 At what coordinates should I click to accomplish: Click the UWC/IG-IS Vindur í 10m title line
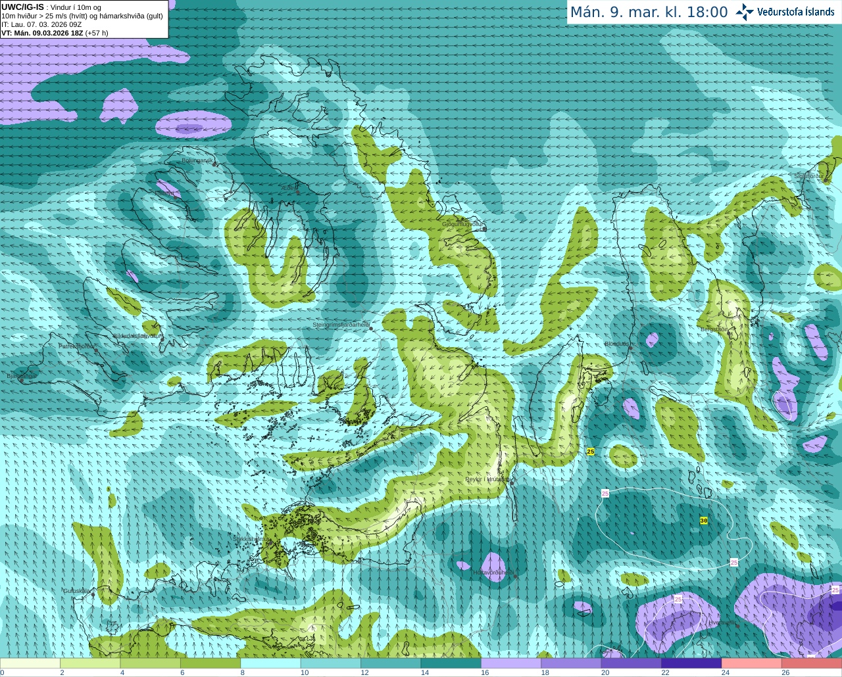tap(51, 7)
